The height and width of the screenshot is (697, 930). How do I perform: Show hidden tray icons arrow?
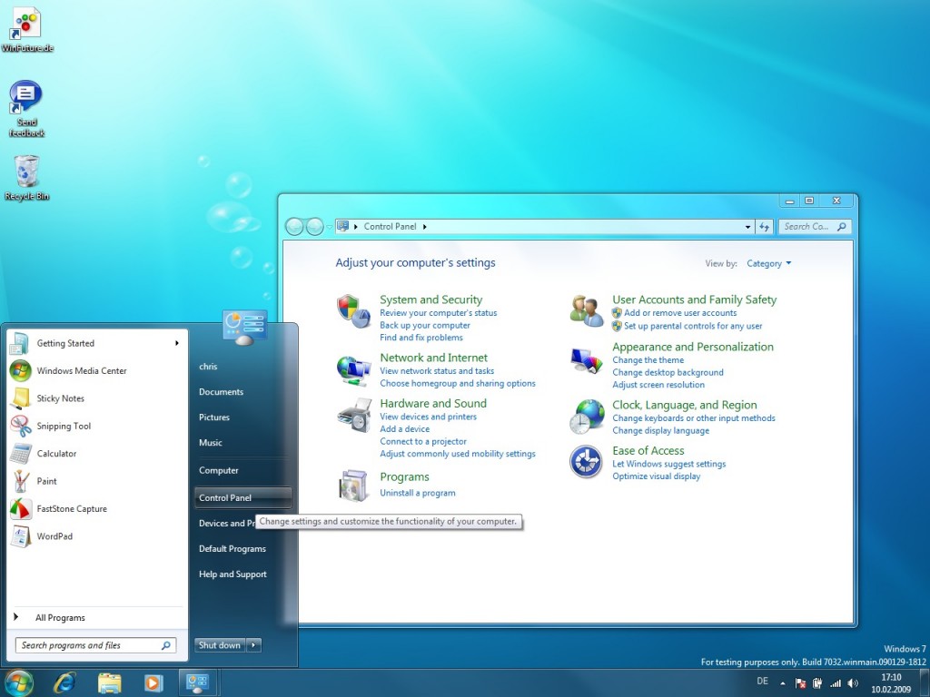click(x=783, y=683)
